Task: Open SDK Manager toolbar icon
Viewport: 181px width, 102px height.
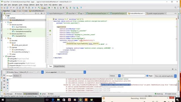Action: click(x=77, y=8)
